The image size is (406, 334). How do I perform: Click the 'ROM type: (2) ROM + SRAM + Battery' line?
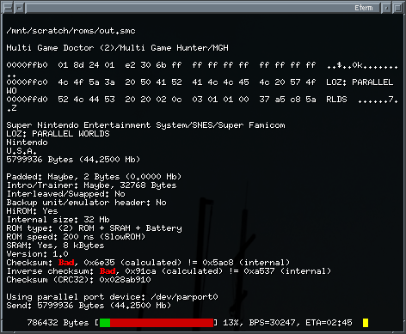(94, 228)
